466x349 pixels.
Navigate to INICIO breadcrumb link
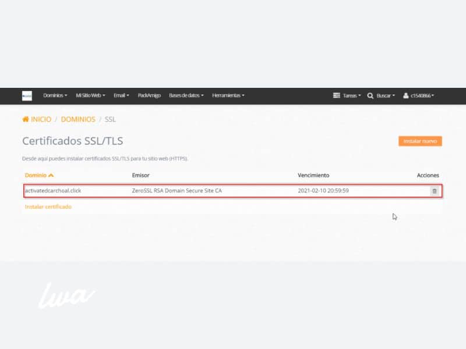point(41,119)
